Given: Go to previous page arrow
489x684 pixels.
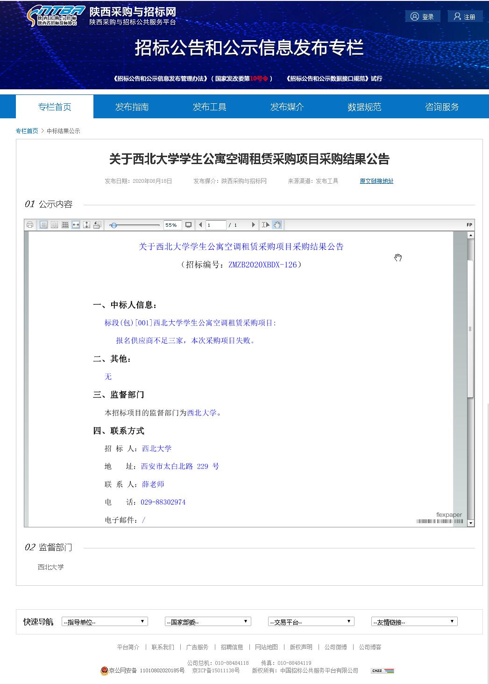Looking at the screenshot, I should pos(200,225).
